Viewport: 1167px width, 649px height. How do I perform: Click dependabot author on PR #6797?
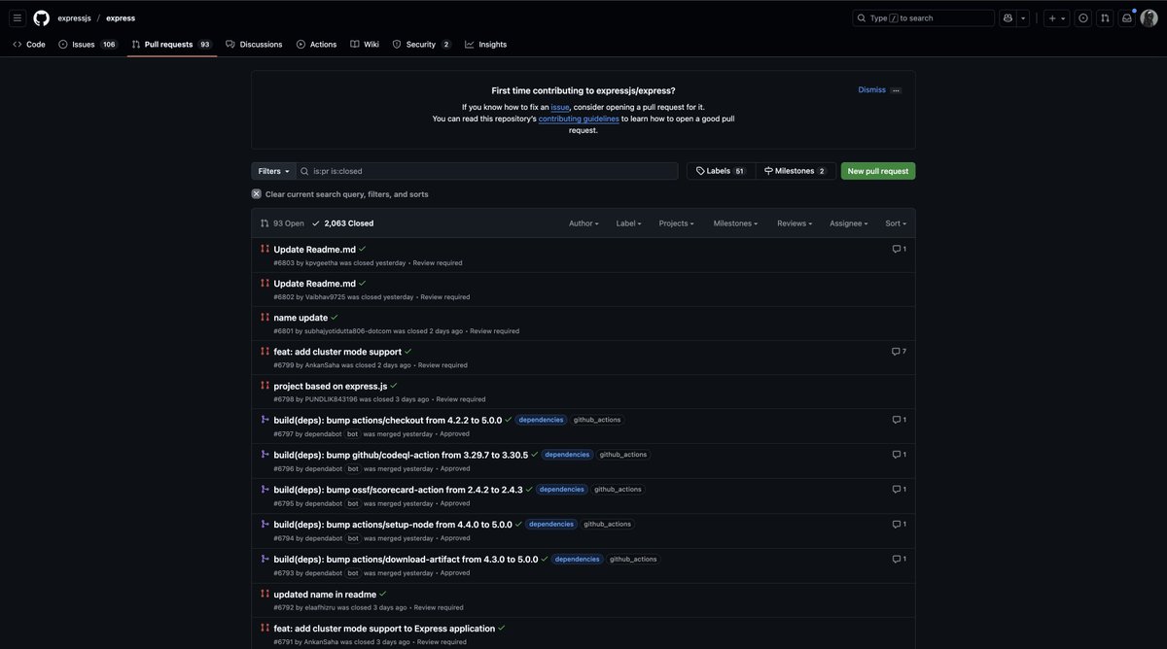[324, 434]
